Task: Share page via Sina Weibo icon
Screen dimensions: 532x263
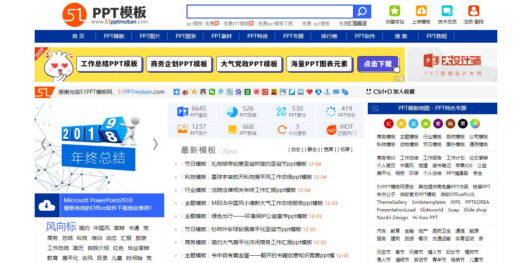Action: point(185,92)
